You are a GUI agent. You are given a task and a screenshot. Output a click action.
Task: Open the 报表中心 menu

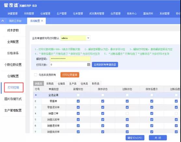[132, 13]
